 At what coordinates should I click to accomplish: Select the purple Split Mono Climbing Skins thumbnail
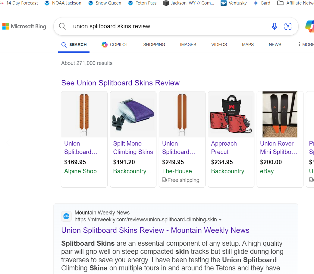click(x=133, y=115)
